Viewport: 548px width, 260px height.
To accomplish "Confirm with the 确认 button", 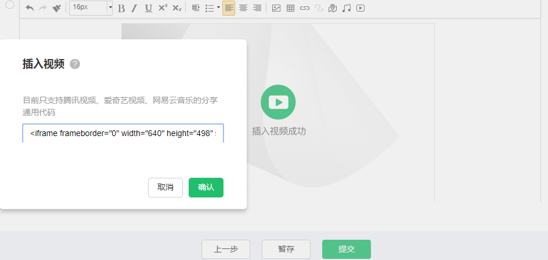I will (206, 188).
